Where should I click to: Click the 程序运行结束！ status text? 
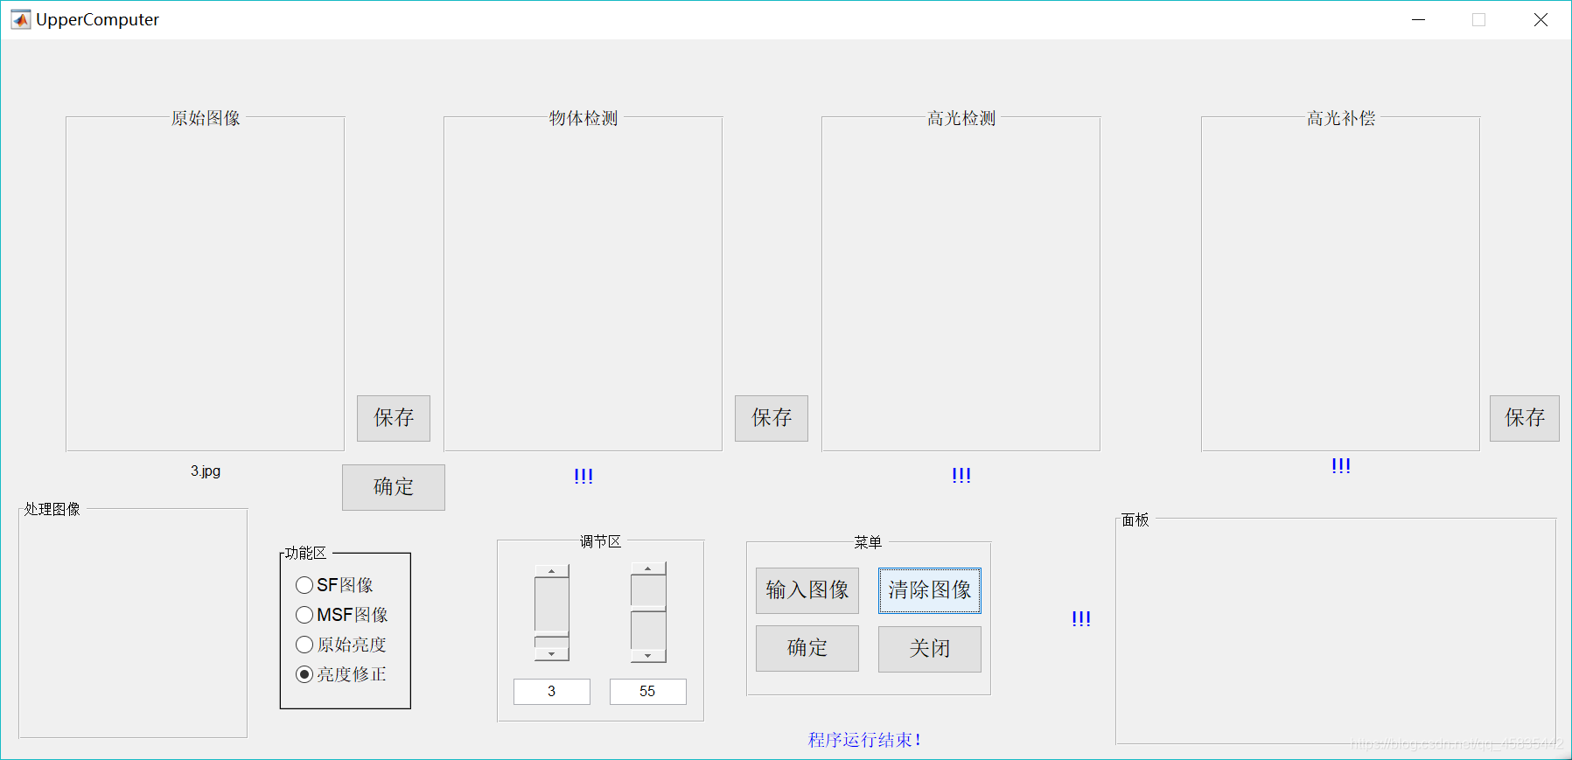tap(864, 740)
